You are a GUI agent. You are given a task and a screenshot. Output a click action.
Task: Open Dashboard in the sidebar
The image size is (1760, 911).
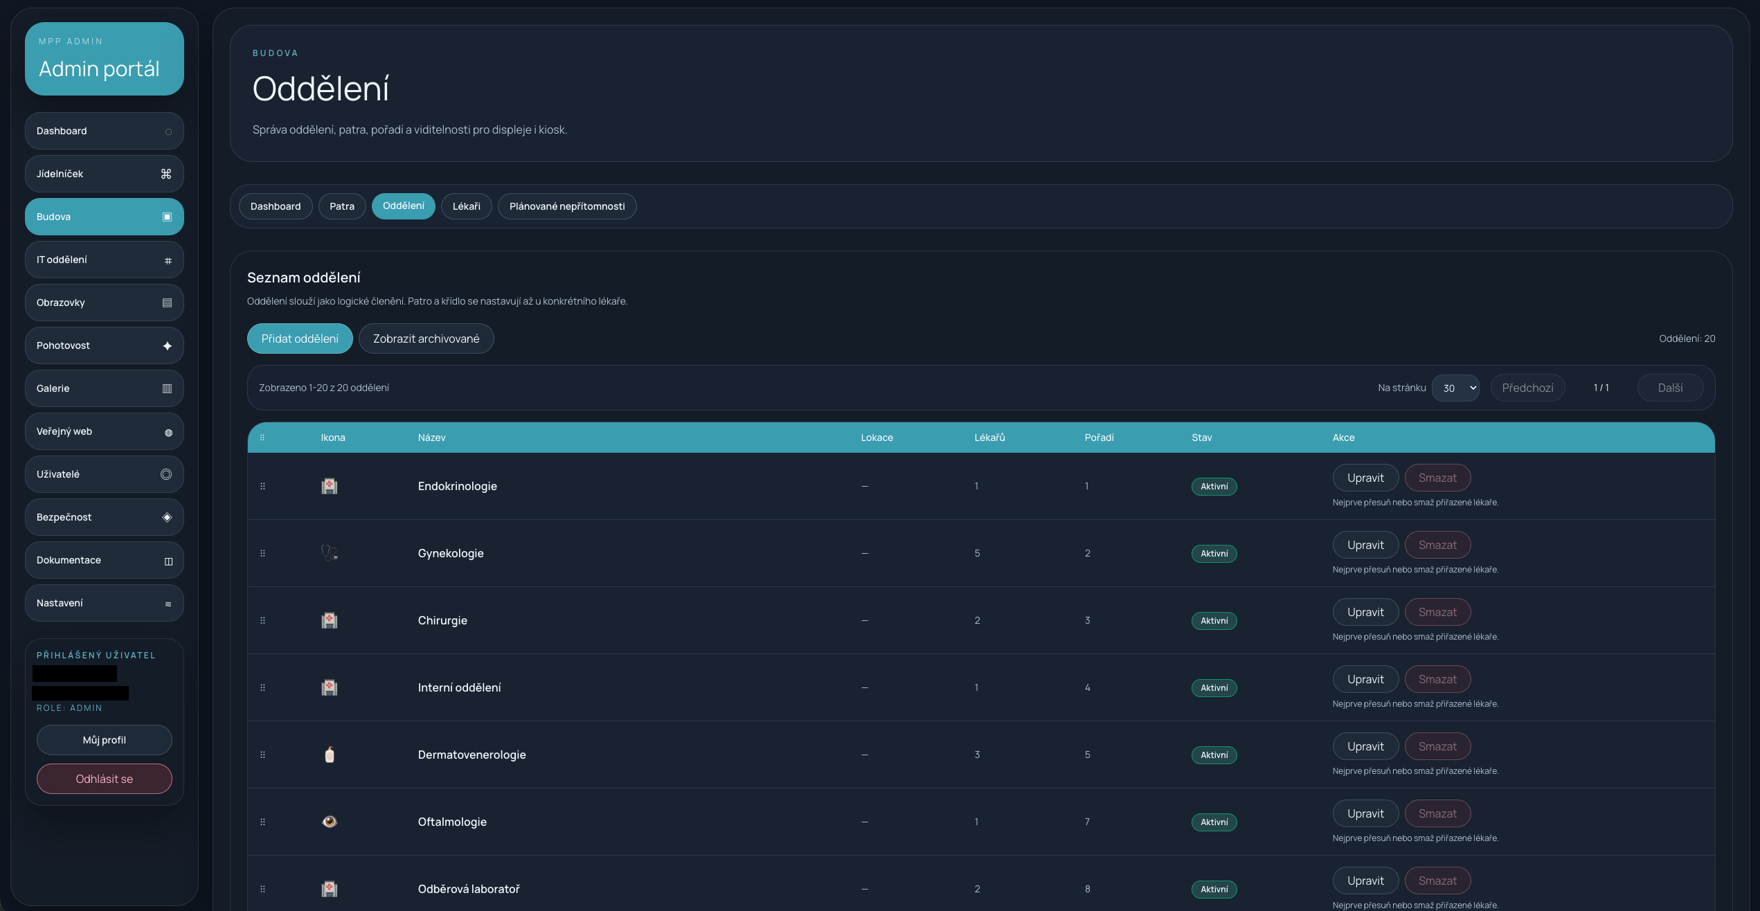click(105, 131)
